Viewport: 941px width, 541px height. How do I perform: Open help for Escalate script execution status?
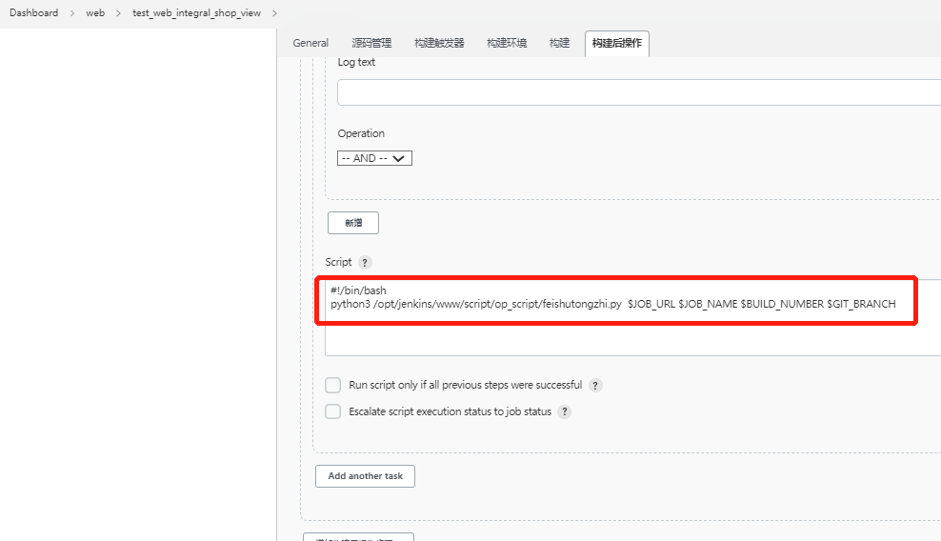click(x=564, y=412)
